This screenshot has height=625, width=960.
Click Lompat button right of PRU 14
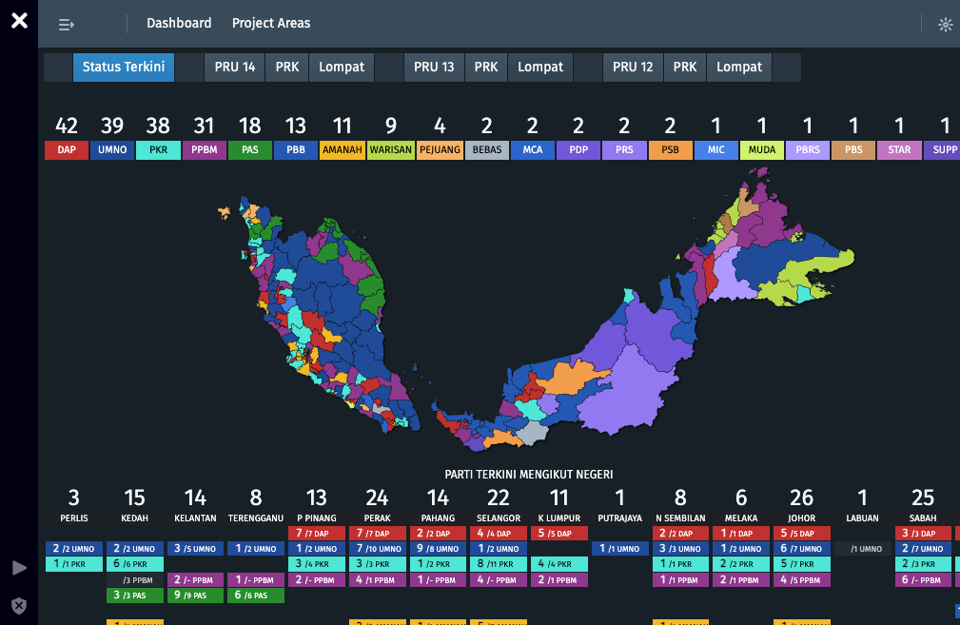(x=342, y=68)
